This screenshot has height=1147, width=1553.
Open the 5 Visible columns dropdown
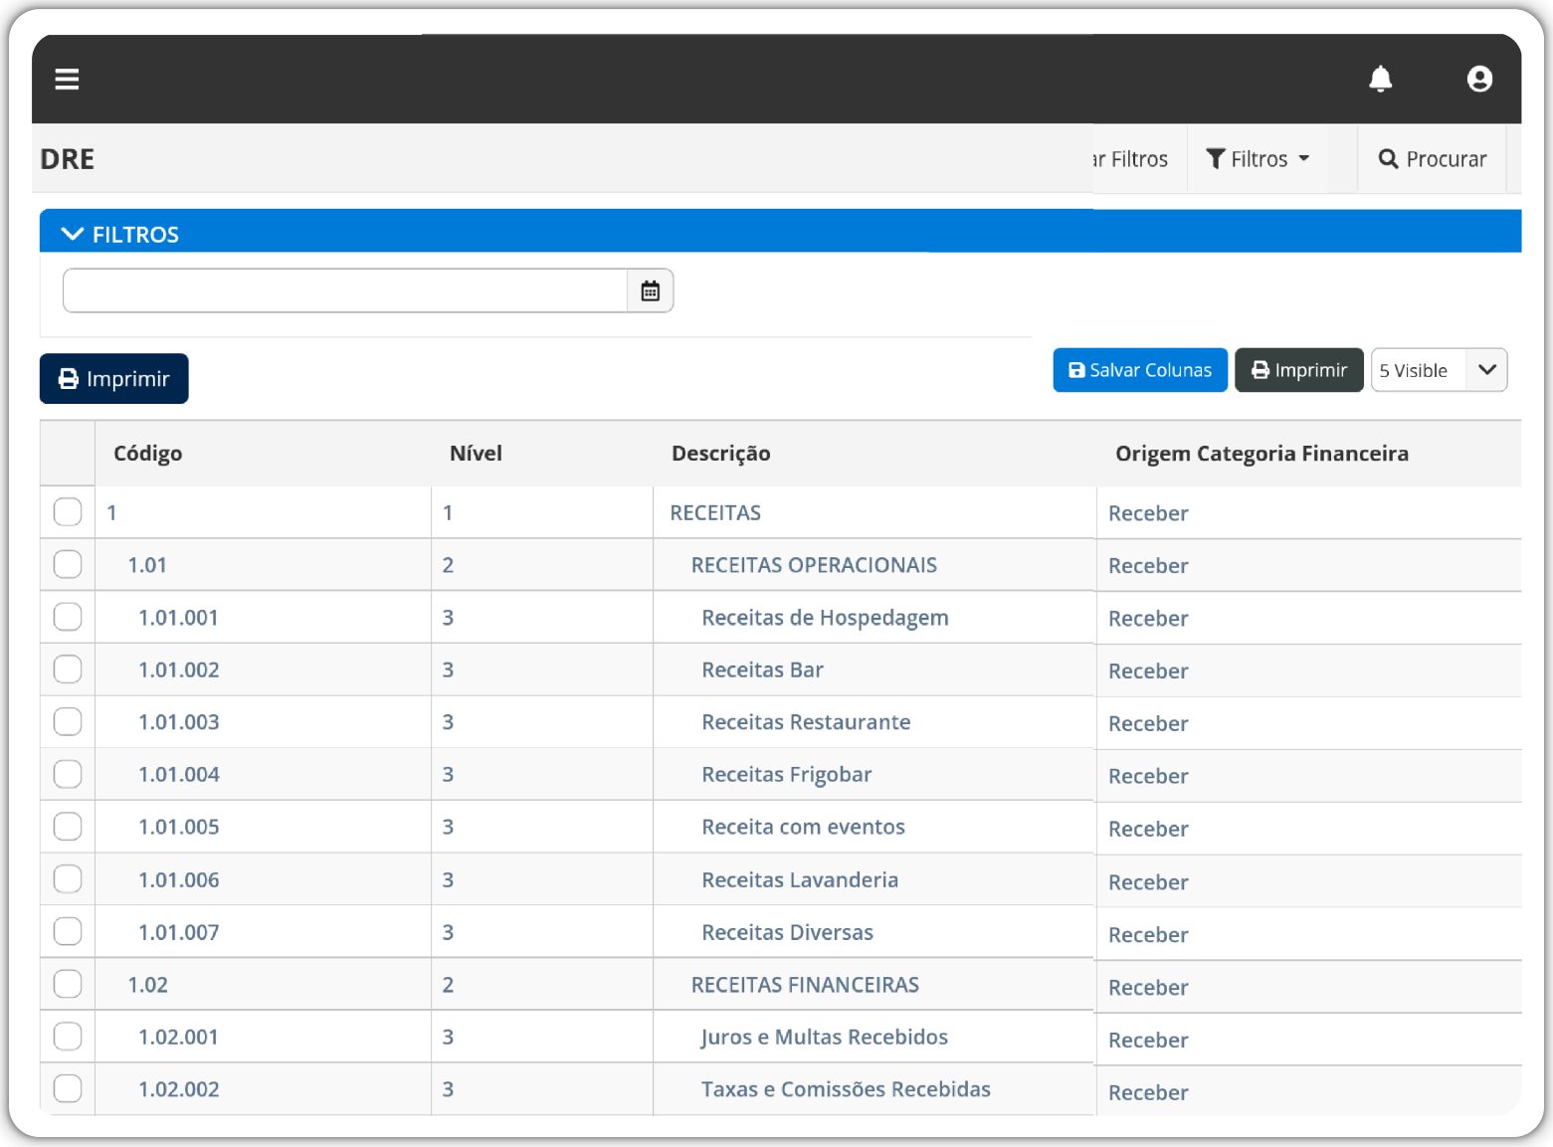coord(1439,370)
